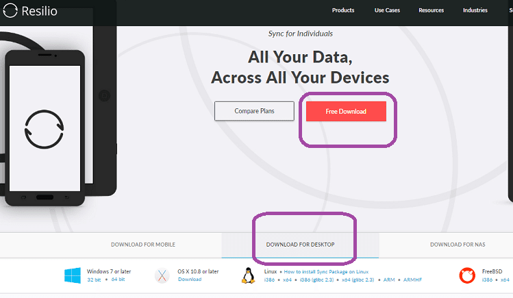Click the 'Across All Your Devices' headline
Screen dimensions: 513x298
coord(300,78)
